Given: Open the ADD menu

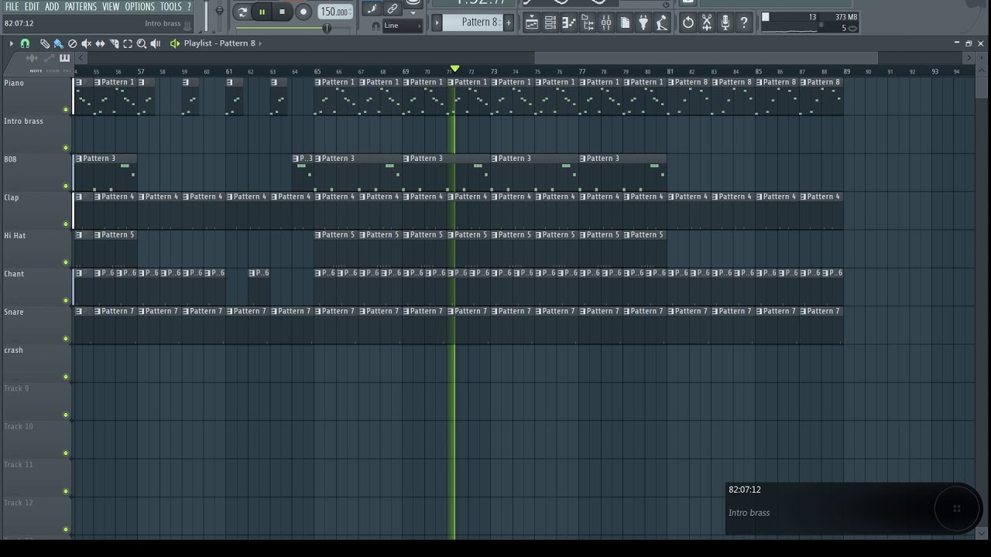Looking at the screenshot, I should 52,7.
